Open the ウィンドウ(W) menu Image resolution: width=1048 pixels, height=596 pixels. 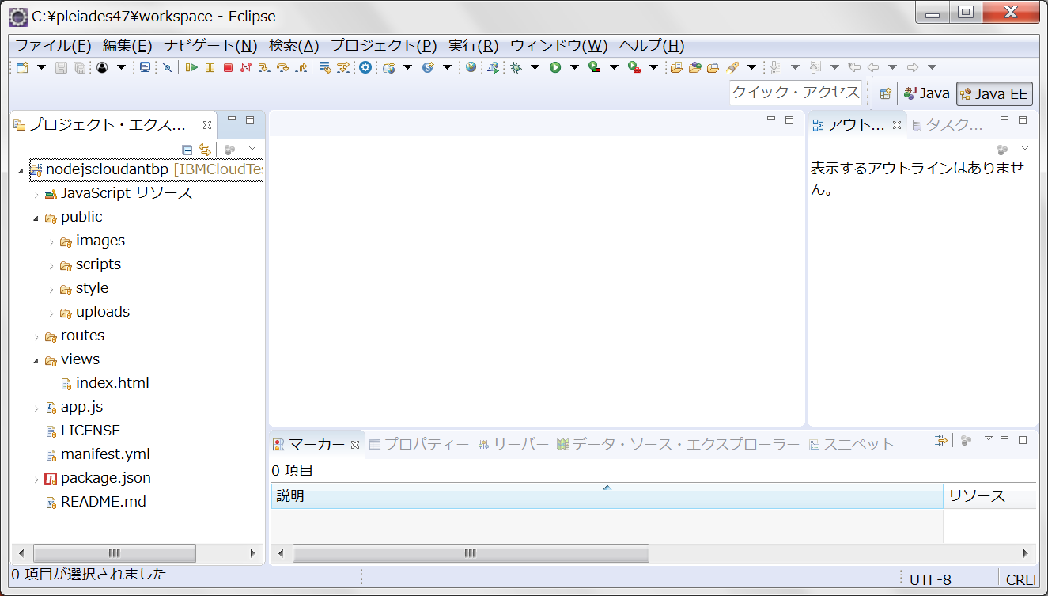(559, 46)
